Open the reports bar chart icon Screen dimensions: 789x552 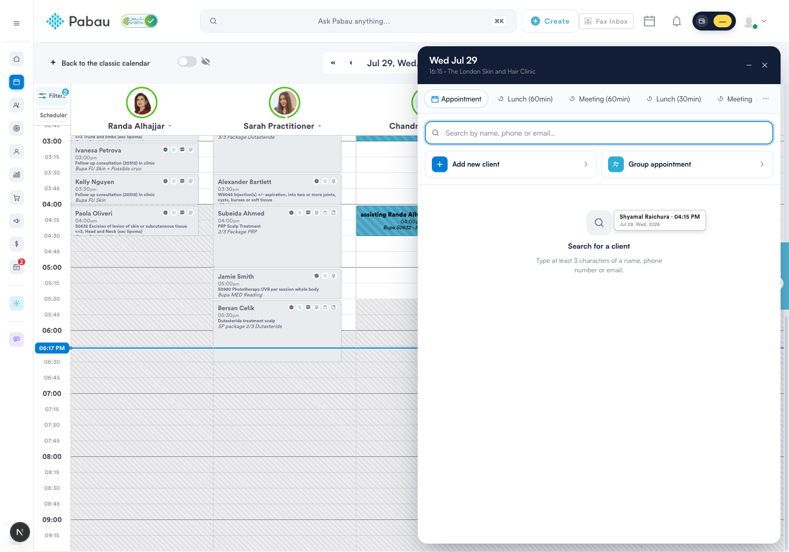[x=16, y=175]
